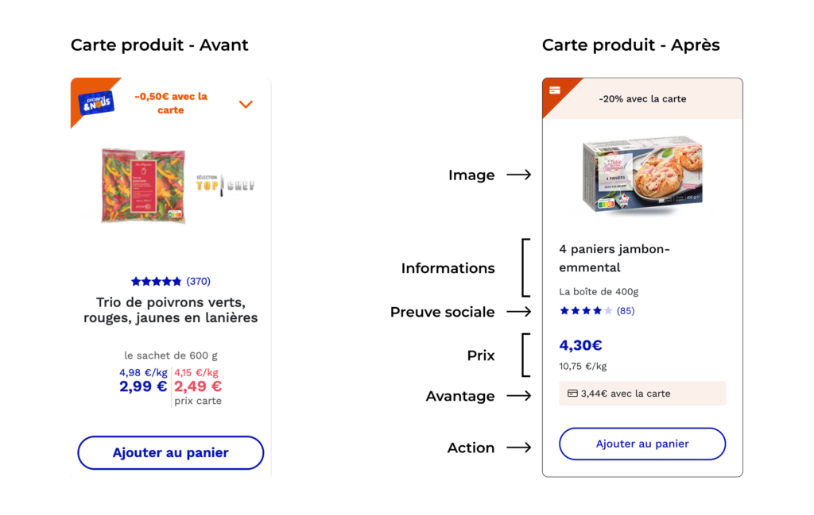814x515 pixels.
Task: Open the (370) reviews link
Action: click(197, 281)
